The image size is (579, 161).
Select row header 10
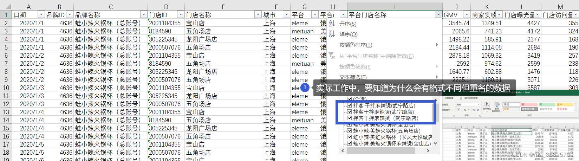coord(6,88)
